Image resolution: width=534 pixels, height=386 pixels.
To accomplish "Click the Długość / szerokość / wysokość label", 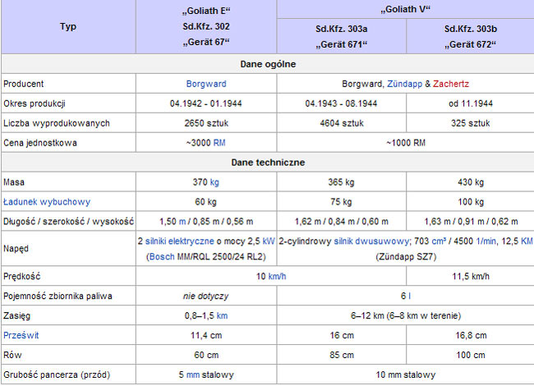I will [68, 222].
